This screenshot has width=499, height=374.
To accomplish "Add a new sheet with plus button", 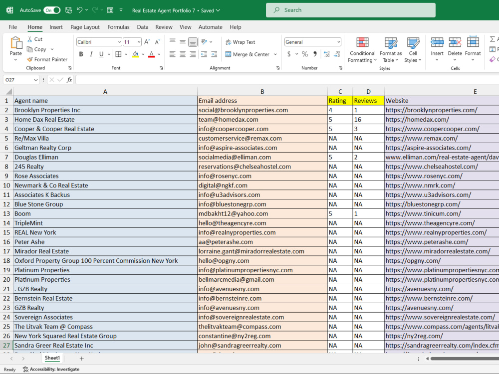I will pos(81,359).
